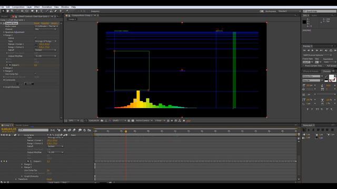This screenshot has width=337, height=189.
Task: Select the Rectangle shape tool
Action: (32, 11)
